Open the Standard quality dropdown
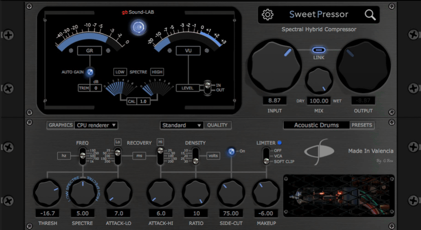The height and width of the screenshot is (230, 421). 182,125
